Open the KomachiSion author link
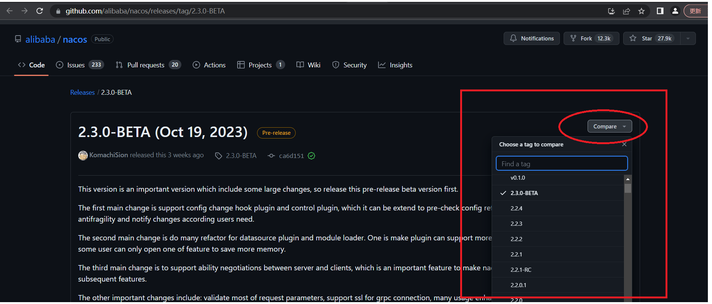 (x=109, y=155)
